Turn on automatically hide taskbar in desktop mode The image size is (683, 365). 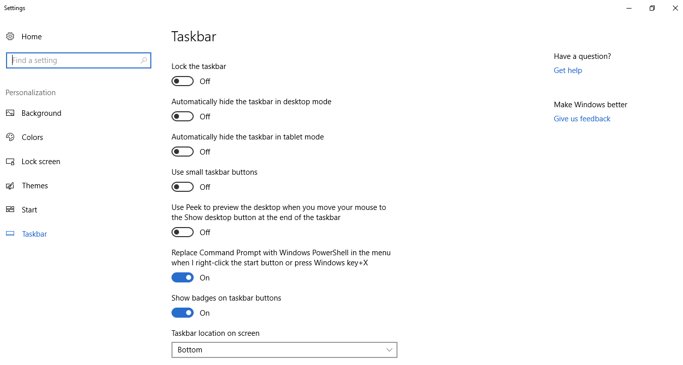[183, 116]
